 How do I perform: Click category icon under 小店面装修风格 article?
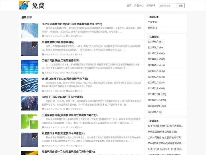[x=43, y=127]
